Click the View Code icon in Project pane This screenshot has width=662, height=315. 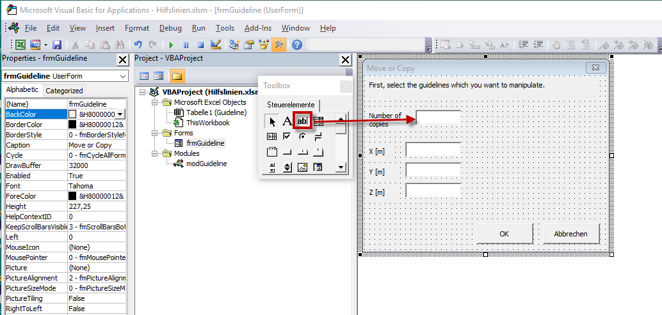(145, 76)
